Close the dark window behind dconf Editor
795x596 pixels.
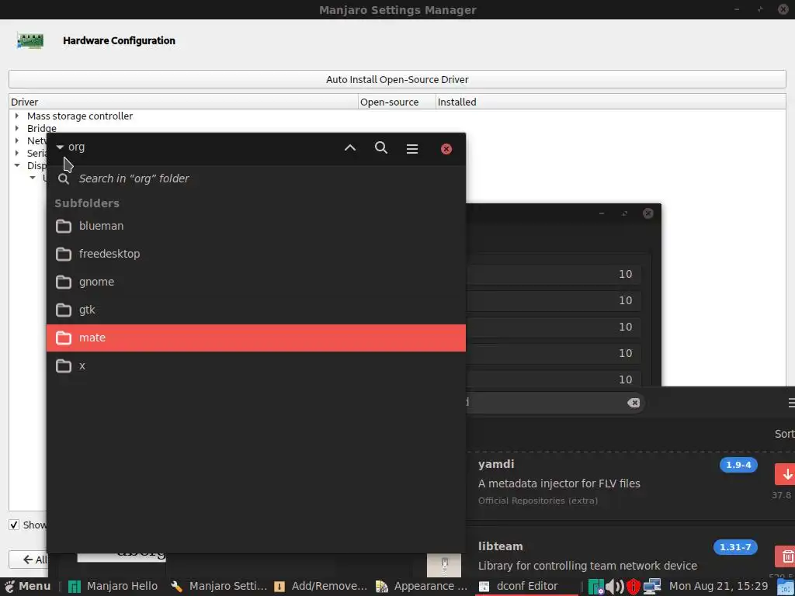pyautogui.click(x=648, y=213)
